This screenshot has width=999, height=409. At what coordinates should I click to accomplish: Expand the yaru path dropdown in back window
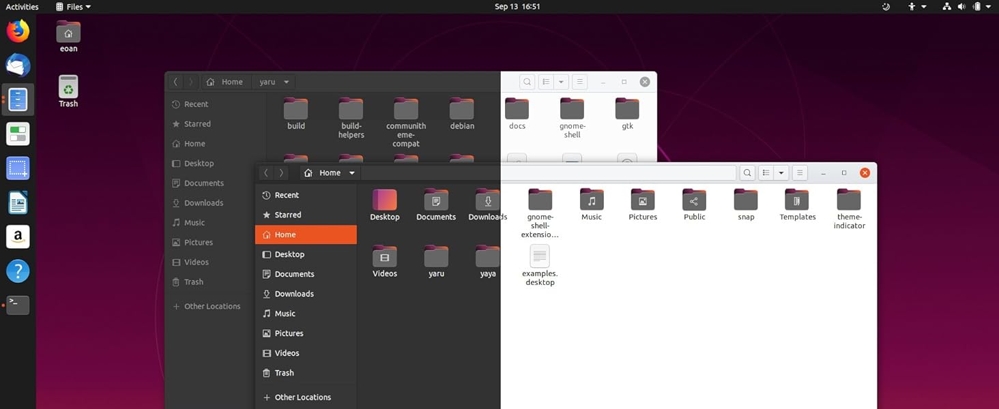tap(287, 82)
